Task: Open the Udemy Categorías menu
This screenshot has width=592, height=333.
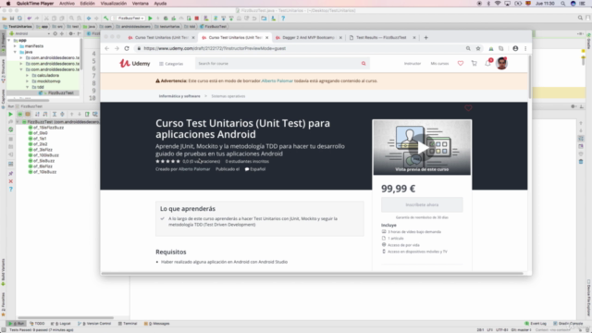Action: tap(171, 64)
